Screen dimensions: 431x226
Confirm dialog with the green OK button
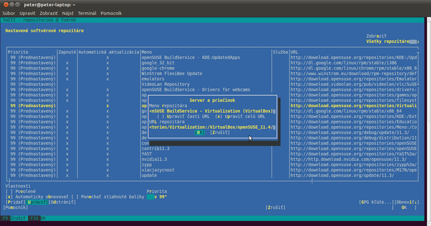pyautogui.click(x=200, y=132)
